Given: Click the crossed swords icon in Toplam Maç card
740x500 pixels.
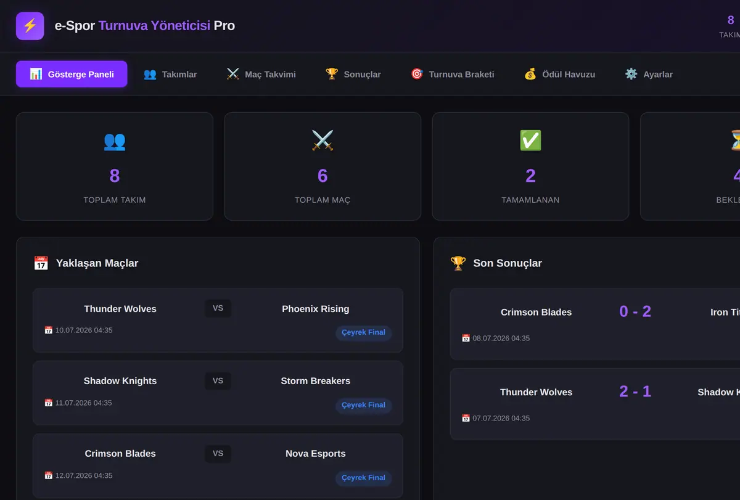Looking at the screenshot, I should pyautogui.click(x=323, y=141).
